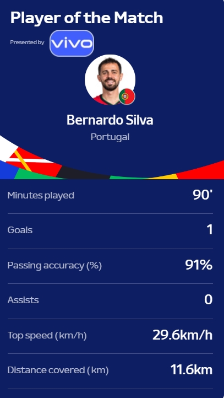Click the Player of the Match heading
Image resolution: width=224 pixels, height=398 pixels.
(x=86, y=18)
